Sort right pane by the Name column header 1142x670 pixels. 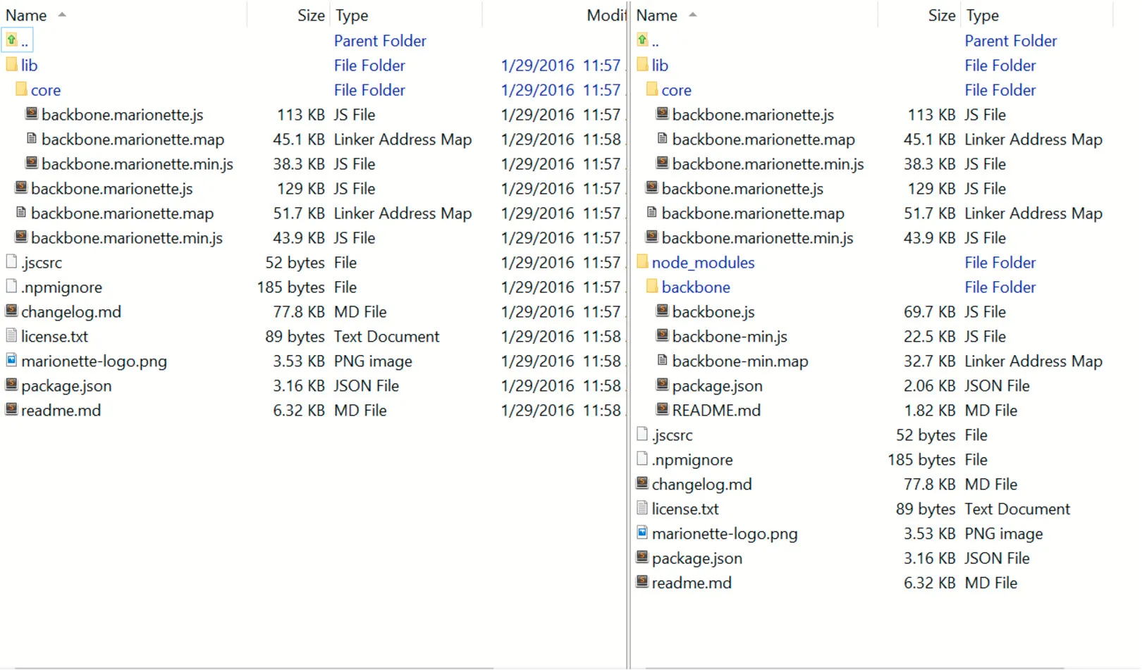(x=657, y=15)
